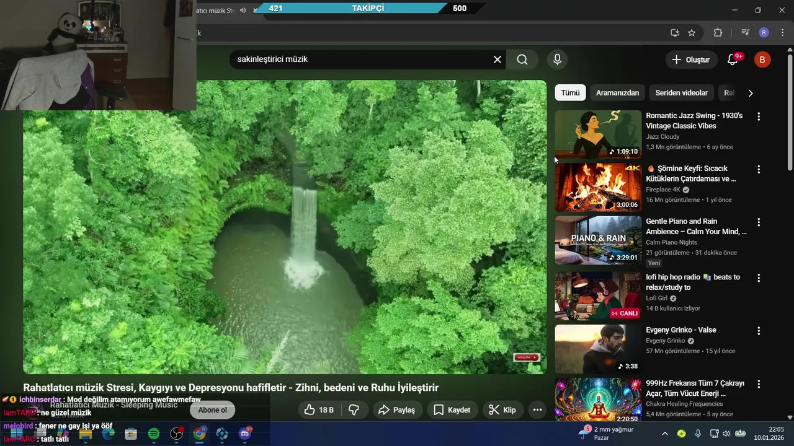Open the account avatar menu labeled B
Screen dimensions: 794x446
point(762,59)
